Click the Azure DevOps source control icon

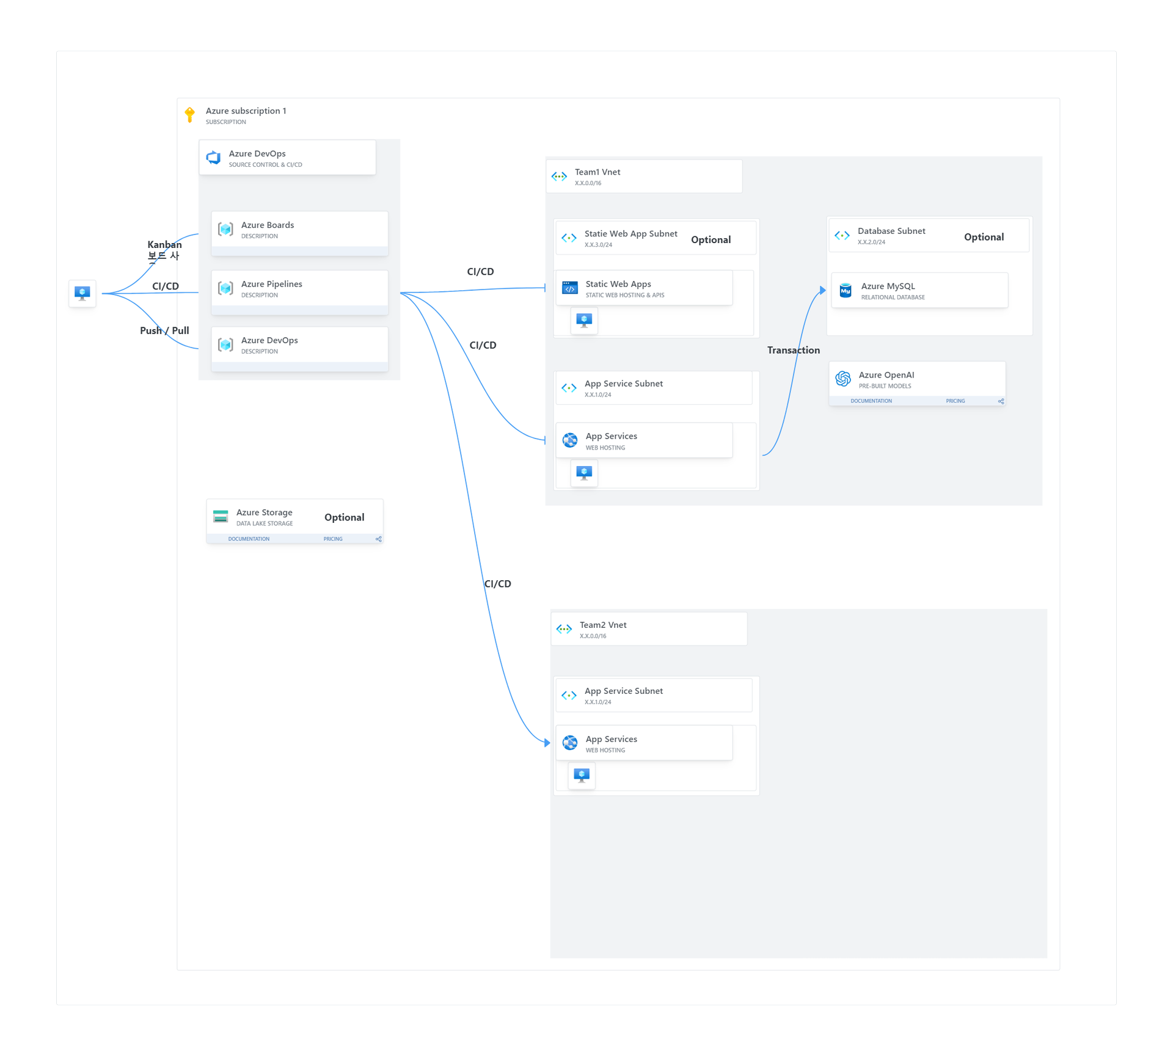click(x=214, y=158)
